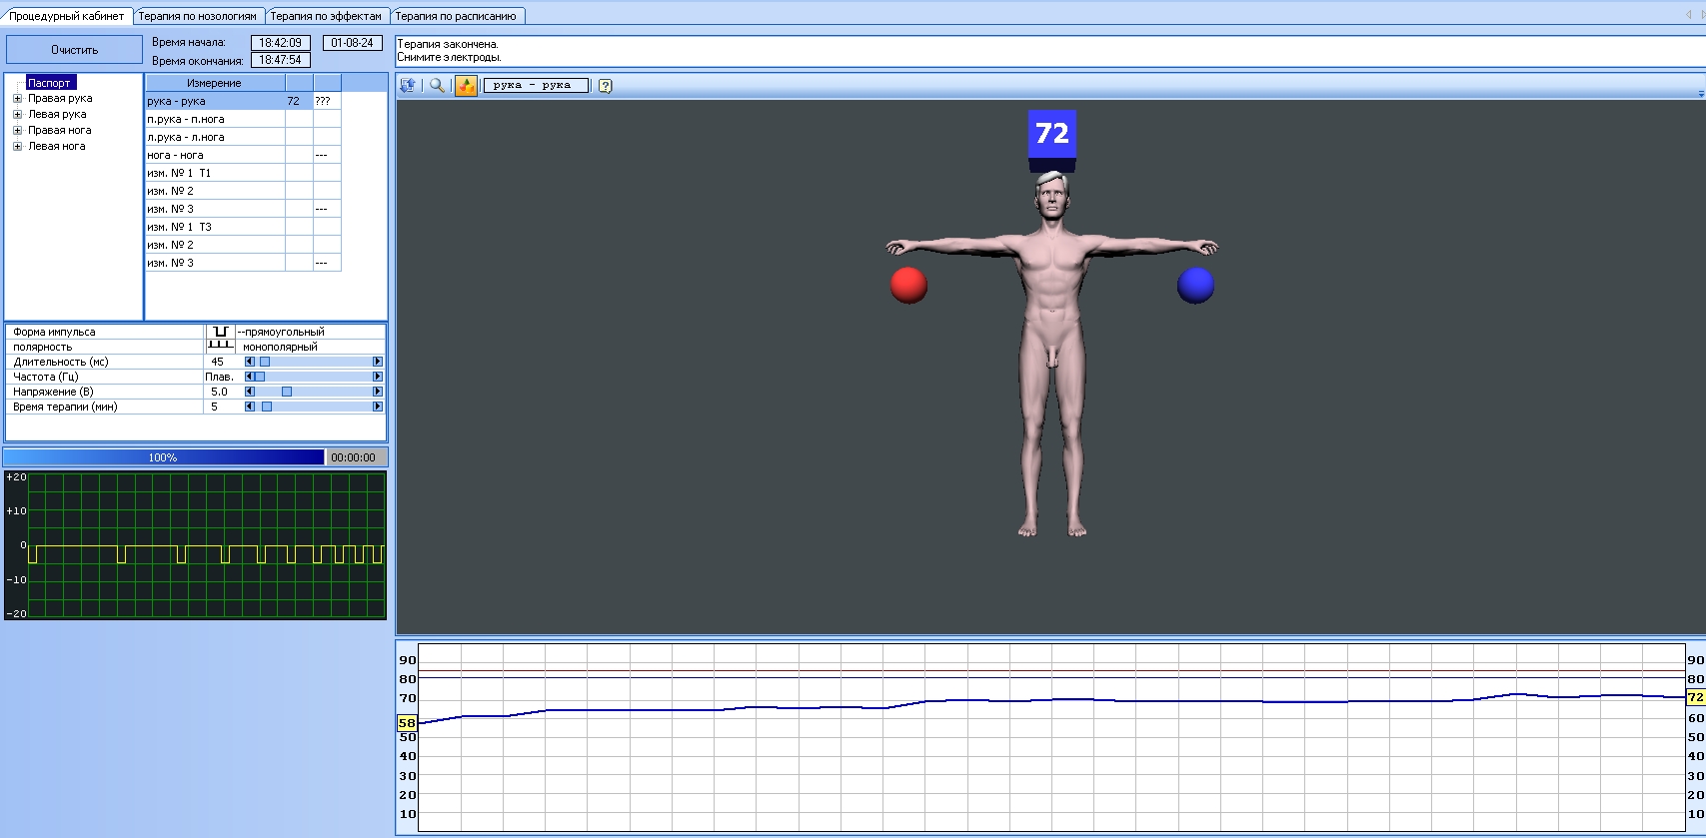Image resolution: width=1706 pixels, height=838 pixels.
Task: Open the help question mark icon
Action: [x=605, y=86]
